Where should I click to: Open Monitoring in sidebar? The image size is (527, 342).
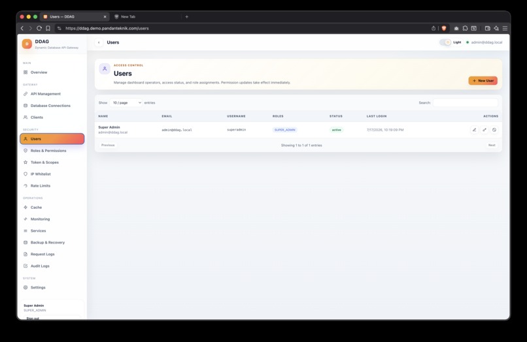pos(52,219)
